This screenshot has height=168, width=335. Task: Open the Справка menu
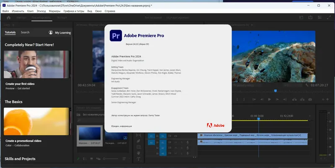110,11
